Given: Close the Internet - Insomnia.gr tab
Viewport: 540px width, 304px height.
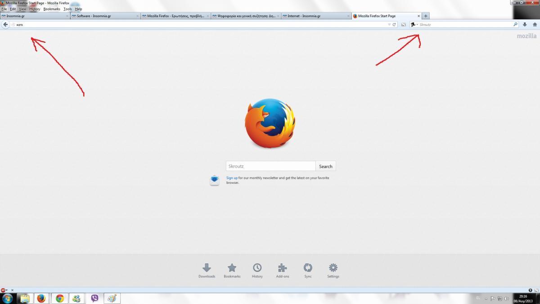Looking at the screenshot, I should pyautogui.click(x=348, y=16).
